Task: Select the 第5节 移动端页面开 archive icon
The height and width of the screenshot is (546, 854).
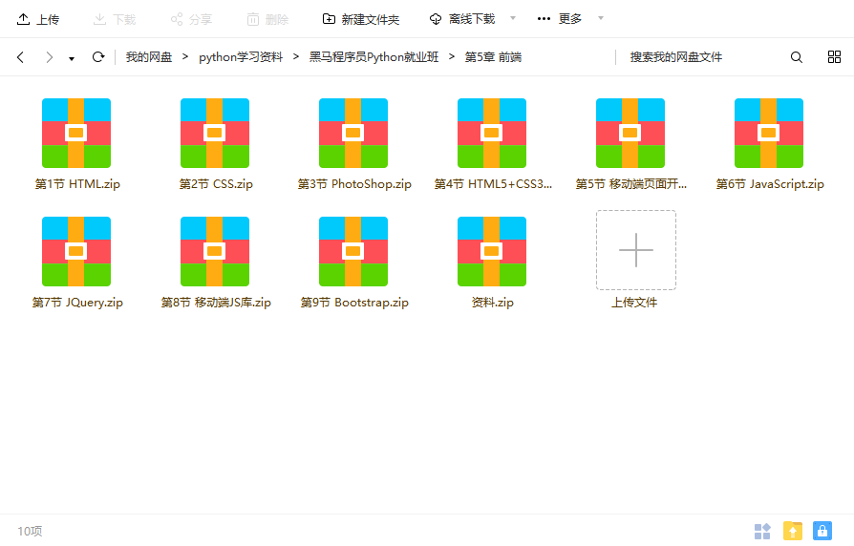Action: 630,133
